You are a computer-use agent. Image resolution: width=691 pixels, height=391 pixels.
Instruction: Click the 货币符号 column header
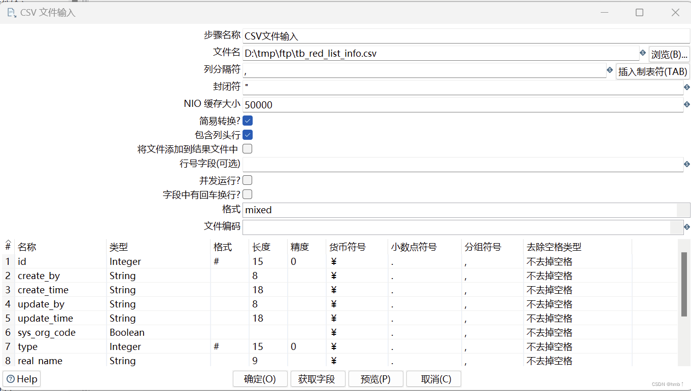tap(357, 247)
